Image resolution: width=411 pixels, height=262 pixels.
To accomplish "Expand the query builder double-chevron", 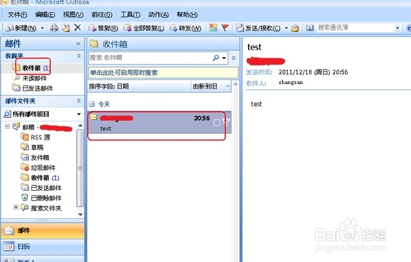I will point(234,58).
